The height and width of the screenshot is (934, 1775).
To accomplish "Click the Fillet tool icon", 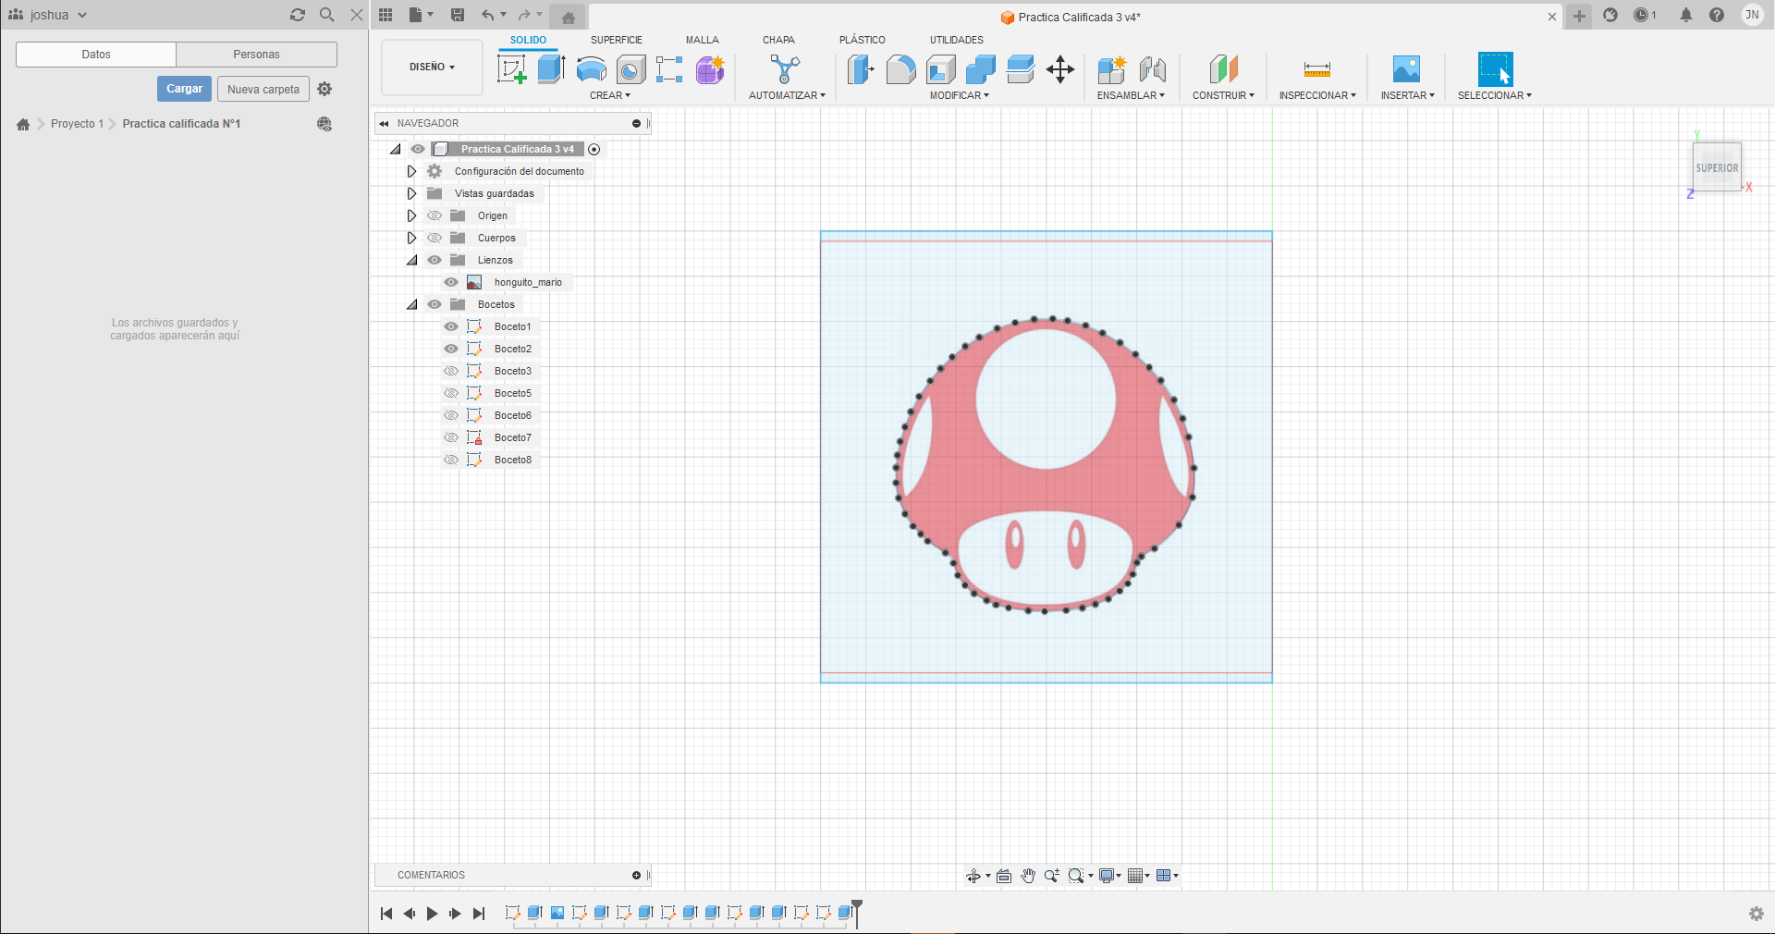I will [x=900, y=69].
